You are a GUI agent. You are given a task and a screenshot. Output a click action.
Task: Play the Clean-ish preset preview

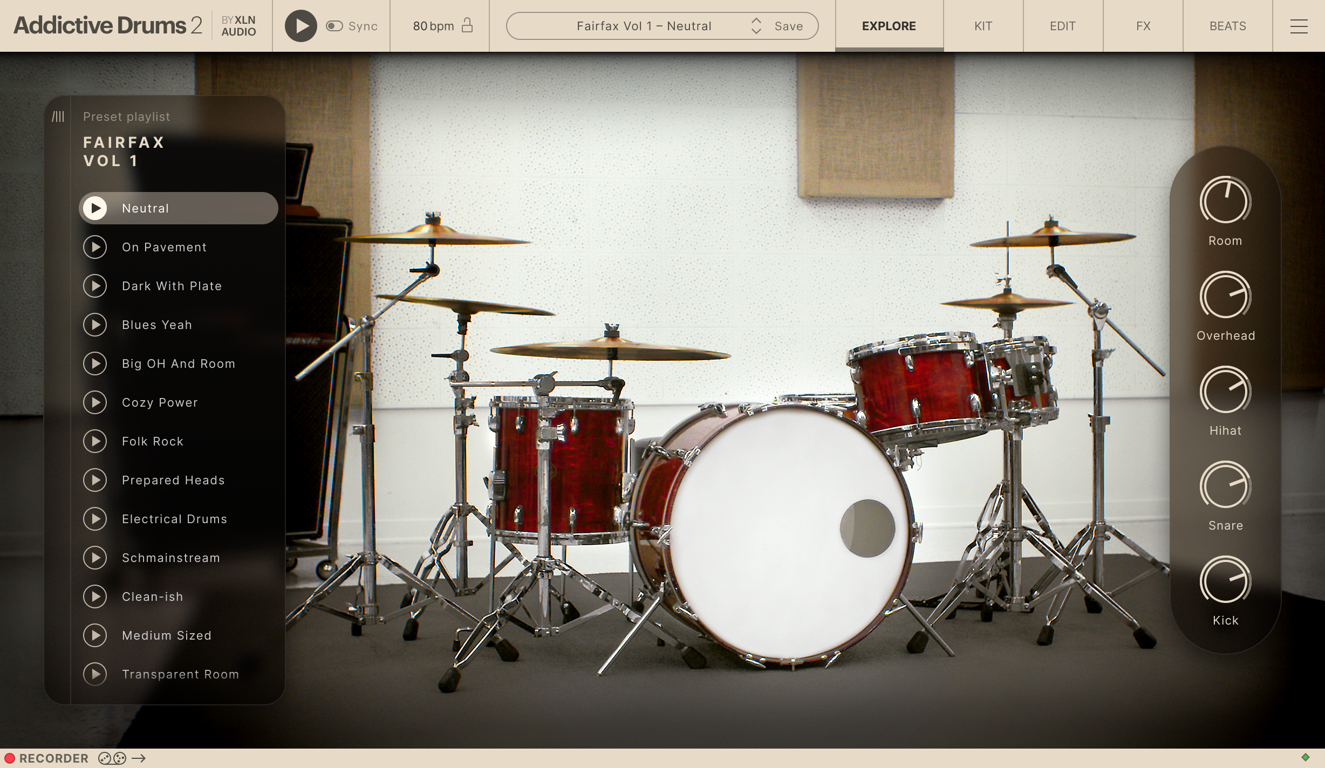tap(95, 596)
